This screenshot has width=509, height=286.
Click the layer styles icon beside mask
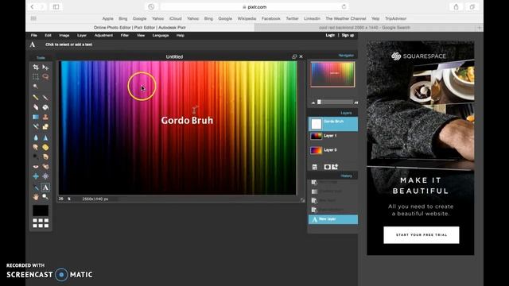[x=335, y=167]
